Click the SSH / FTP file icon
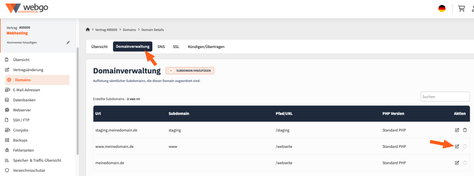474x176 pixels. click(7, 120)
